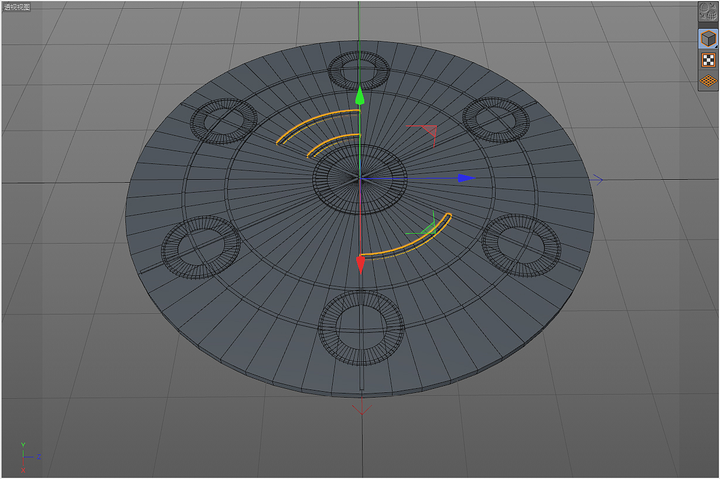Click the red X-axis arrowhead handle

(x=360, y=265)
